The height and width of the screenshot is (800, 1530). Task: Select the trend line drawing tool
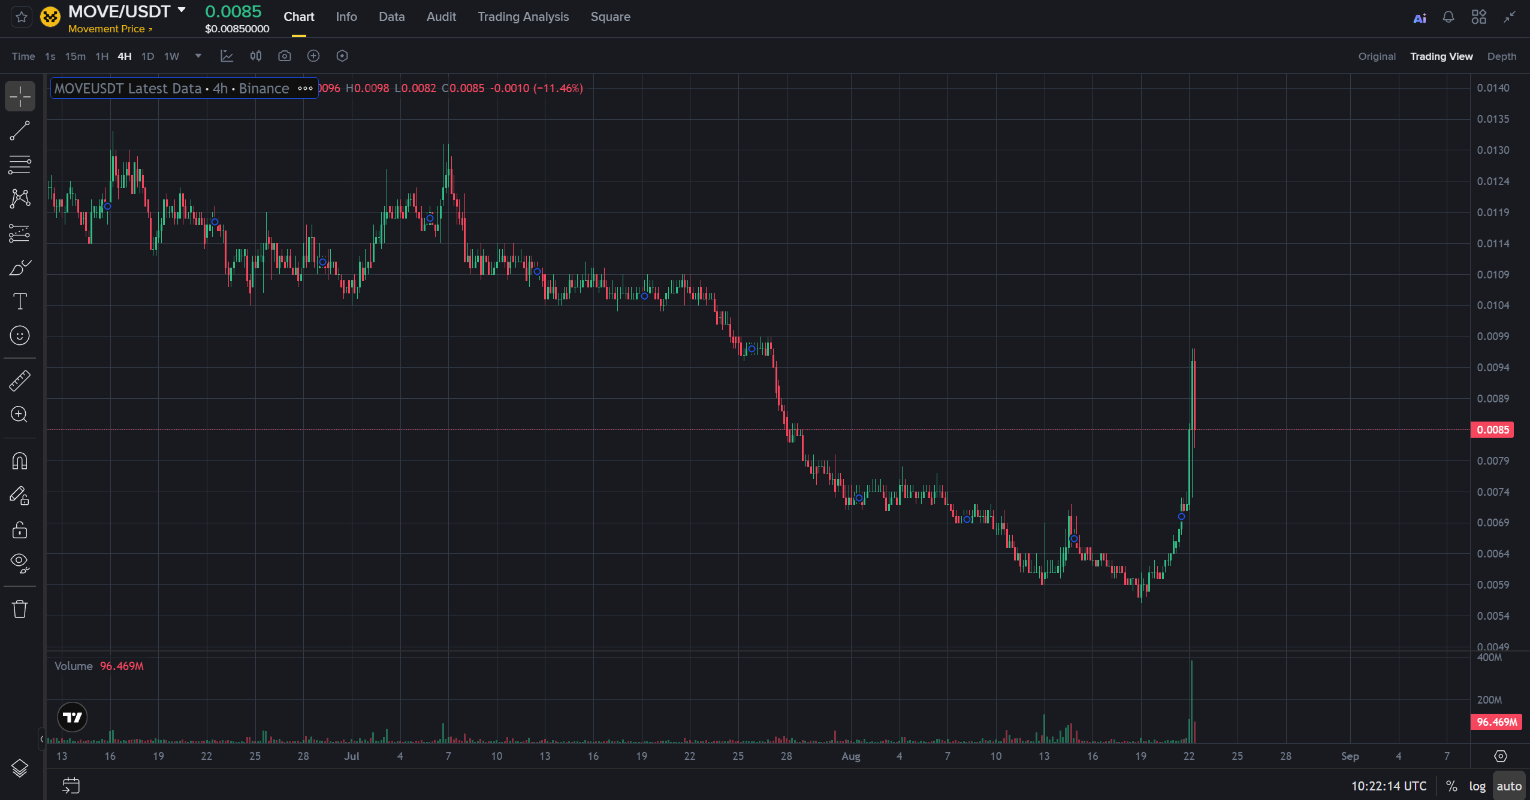click(x=20, y=131)
